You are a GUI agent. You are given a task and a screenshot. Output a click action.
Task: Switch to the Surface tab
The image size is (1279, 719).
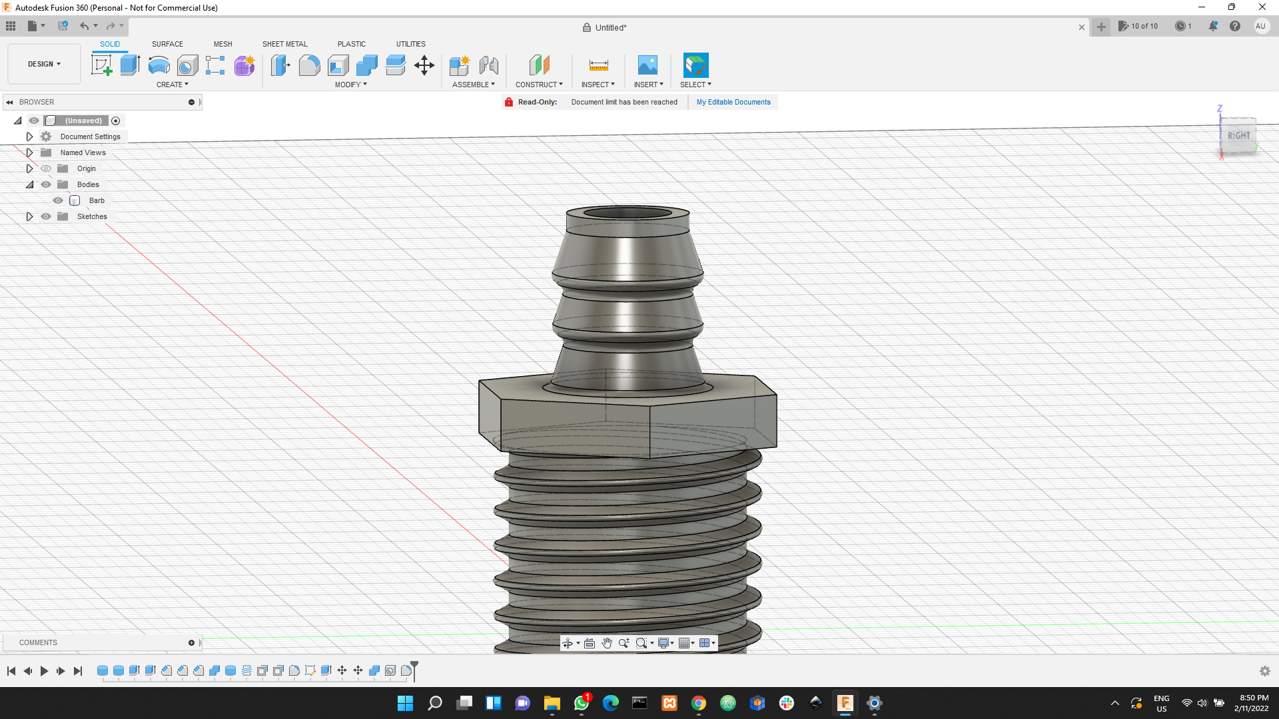click(x=167, y=44)
